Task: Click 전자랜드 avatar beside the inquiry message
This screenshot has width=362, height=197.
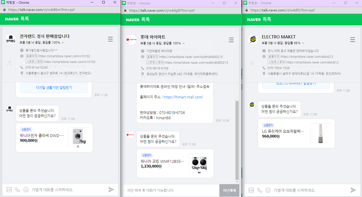Action: [10, 109]
